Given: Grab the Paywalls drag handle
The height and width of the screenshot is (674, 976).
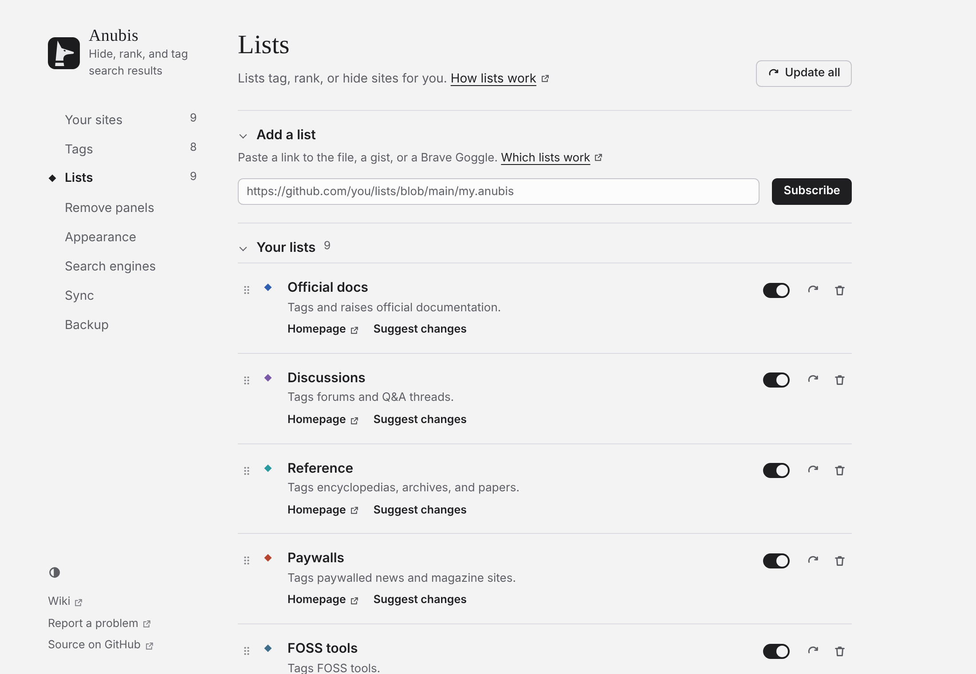Looking at the screenshot, I should pyautogui.click(x=247, y=560).
